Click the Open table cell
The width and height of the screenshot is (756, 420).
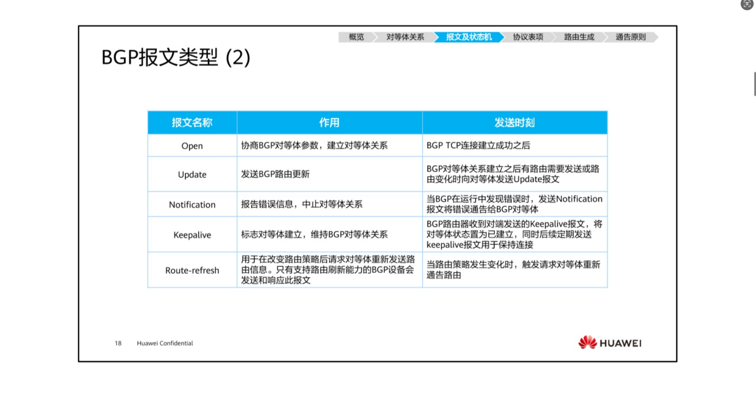pyautogui.click(x=192, y=145)
